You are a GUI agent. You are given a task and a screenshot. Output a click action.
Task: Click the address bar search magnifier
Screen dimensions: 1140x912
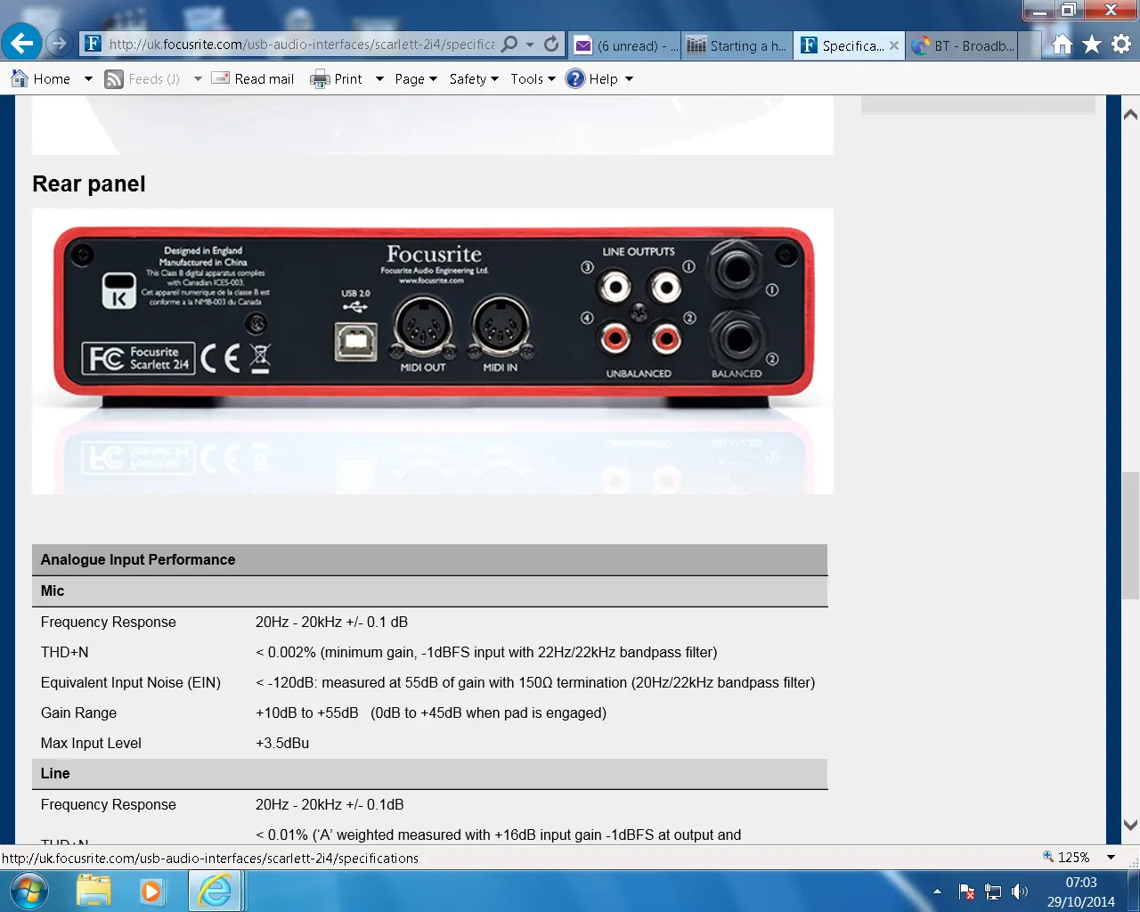[x=509, y=44]
